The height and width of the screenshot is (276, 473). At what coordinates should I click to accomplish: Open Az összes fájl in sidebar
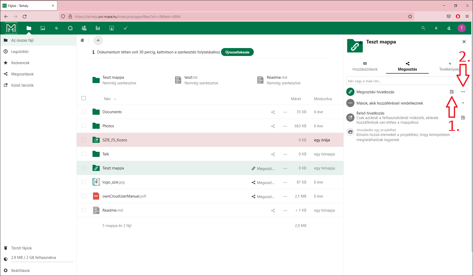tap(38, 40)
